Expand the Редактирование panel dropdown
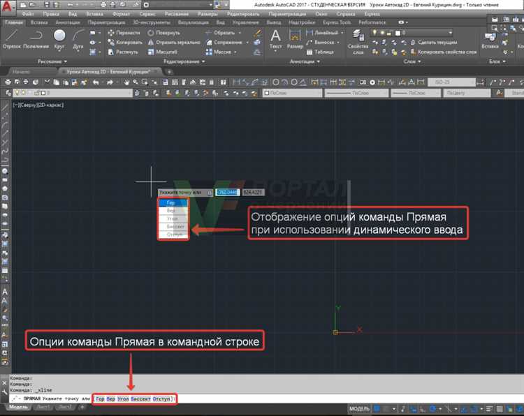The image size is (524, 416). (x=184, y=61)
